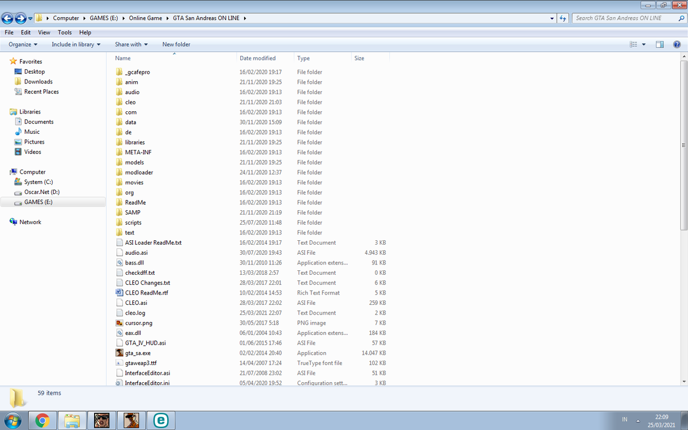
Task: Sort by the Date modified column header
Action: coord(266,58)
